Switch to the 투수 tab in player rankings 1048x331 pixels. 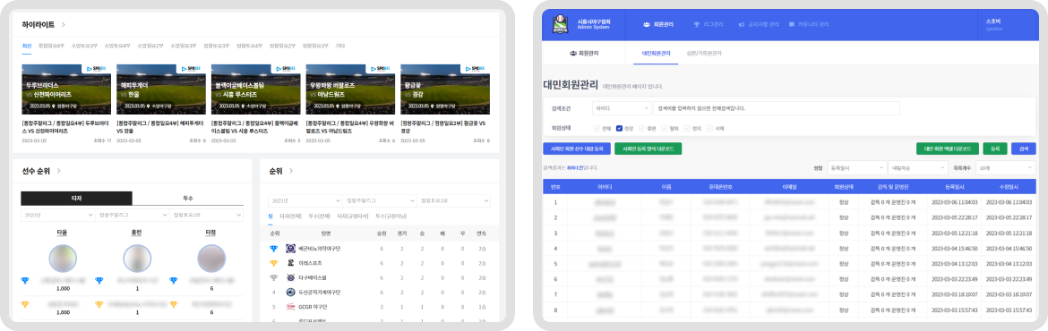tap(188, 199)
